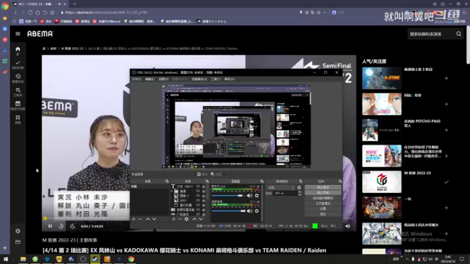Toggle lock on LOGO source
The width and height of the screenshot is (470, 264).
click(x=203, y=201)
